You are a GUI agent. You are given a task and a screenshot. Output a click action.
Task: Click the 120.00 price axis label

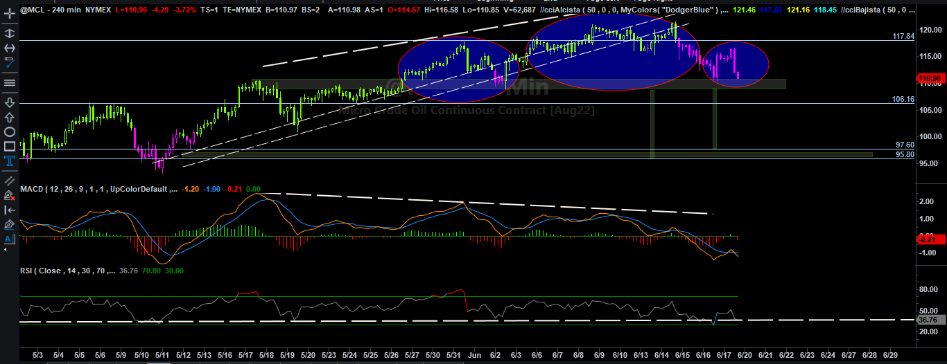click(930, 30)
